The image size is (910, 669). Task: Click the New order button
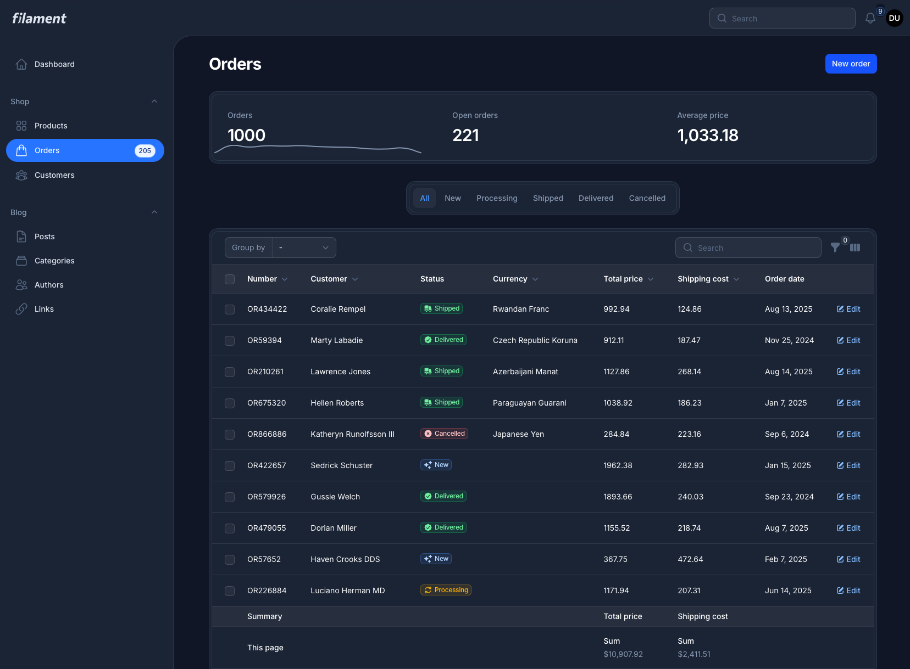coord(851,64)
